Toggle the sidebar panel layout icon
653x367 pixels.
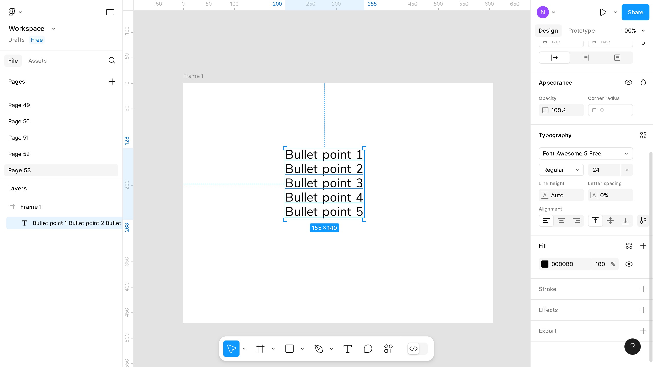[x=110, y=12]
